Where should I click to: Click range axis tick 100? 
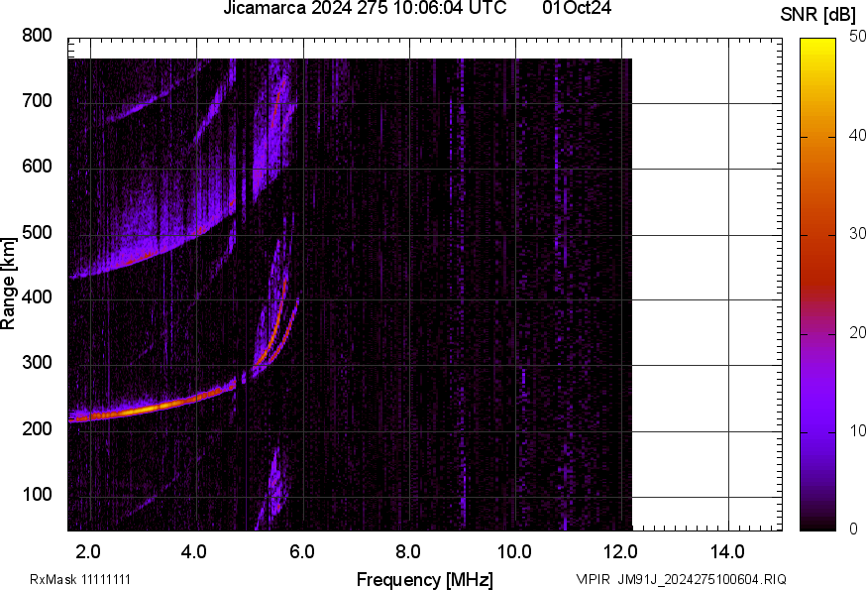[x=37, y=494]
